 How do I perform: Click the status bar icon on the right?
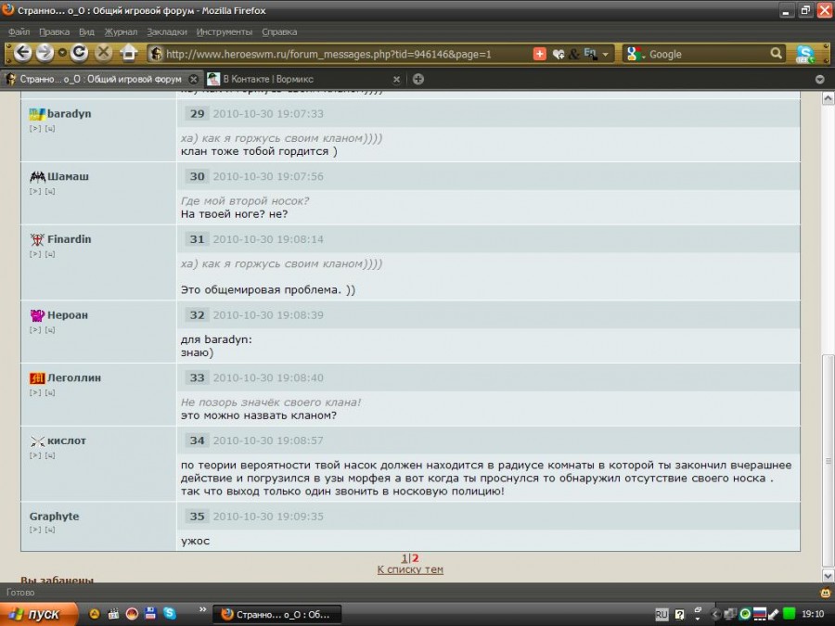tap(826, 592)
